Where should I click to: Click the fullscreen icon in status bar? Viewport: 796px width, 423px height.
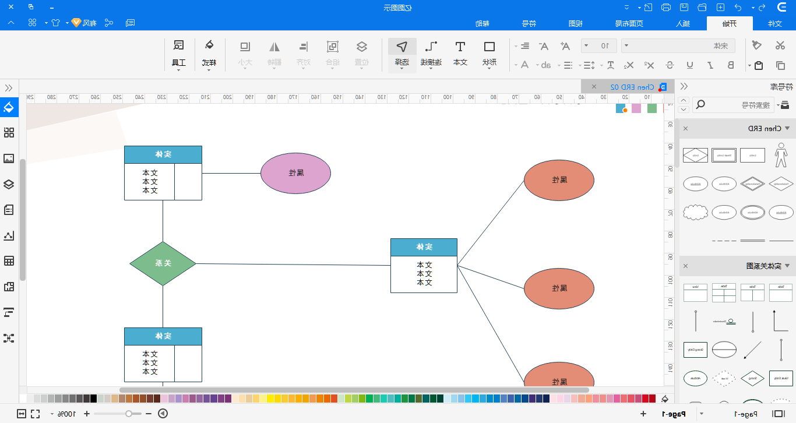click(35, 414)
